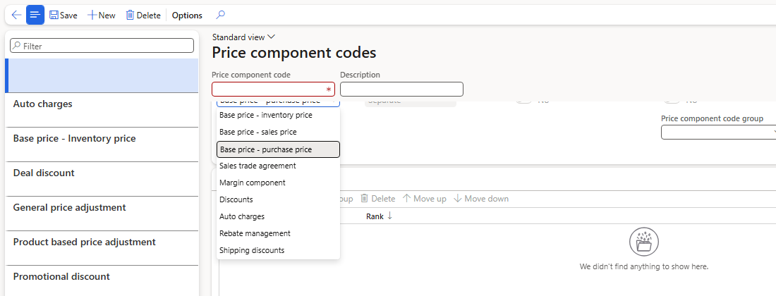Choose Discounts option in dropdown

click(x=278, y=199)
